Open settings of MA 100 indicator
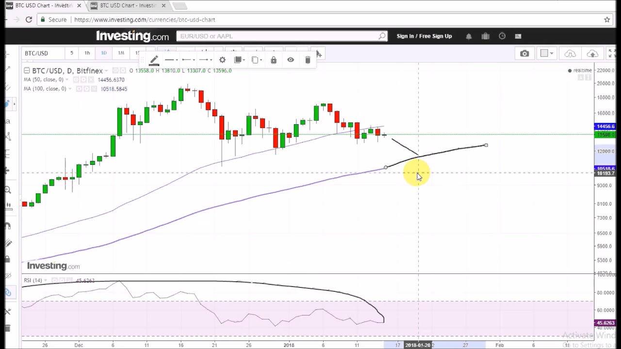Image resolution: width=621 pixels, height=349 pixels. point(87,89)
